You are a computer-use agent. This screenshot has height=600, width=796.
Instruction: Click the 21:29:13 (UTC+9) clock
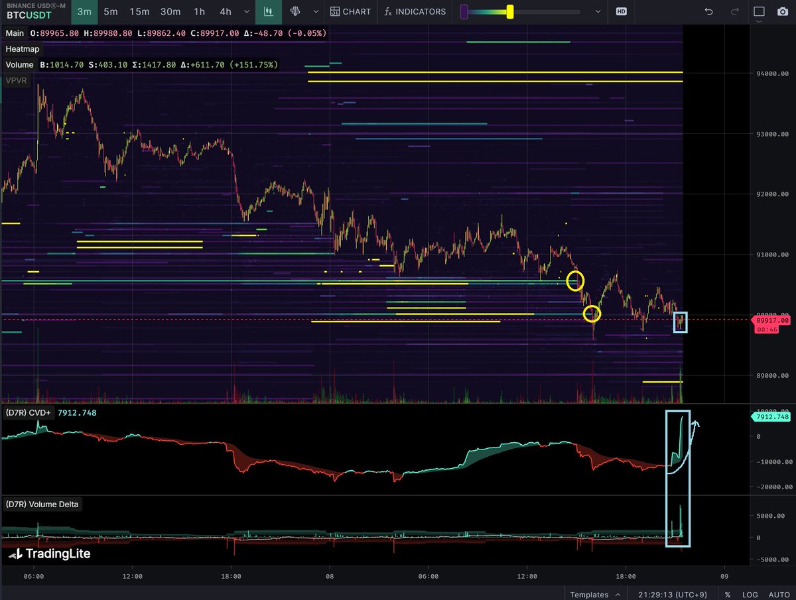(x=671, y=595)
